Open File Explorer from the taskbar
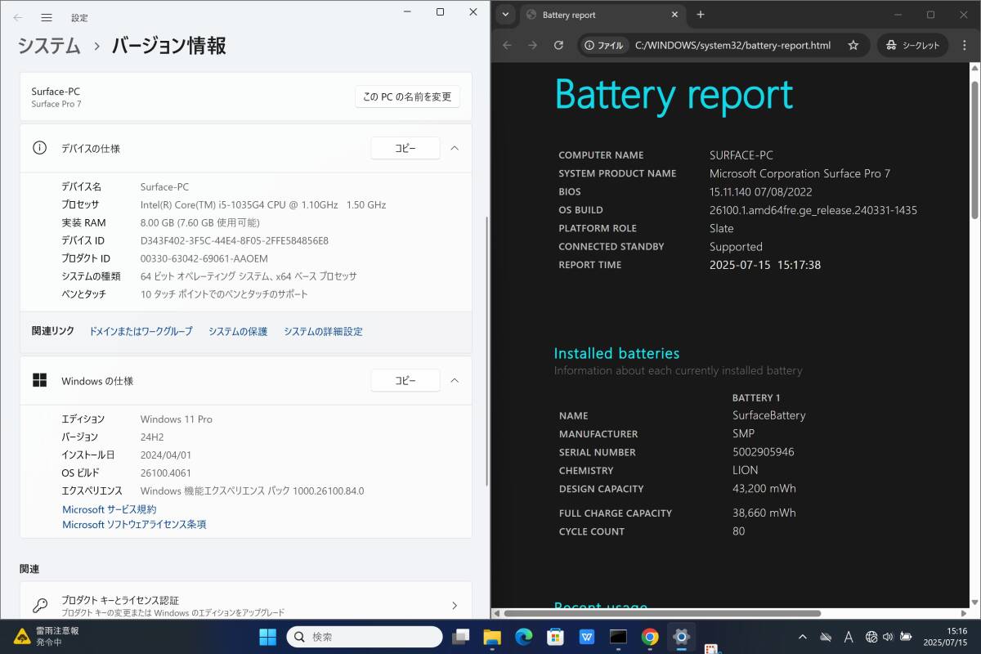981x654 pixels. tap(492, 636)
